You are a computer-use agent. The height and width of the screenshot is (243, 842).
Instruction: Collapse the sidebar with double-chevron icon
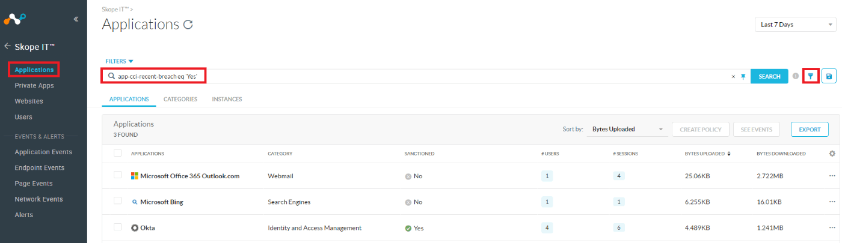(x=76, y=19)
